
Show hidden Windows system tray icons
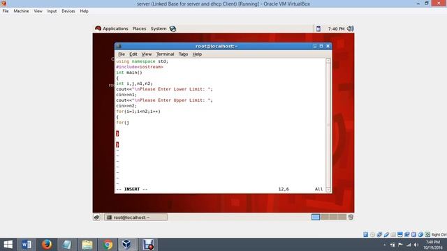tap(385, 245)
